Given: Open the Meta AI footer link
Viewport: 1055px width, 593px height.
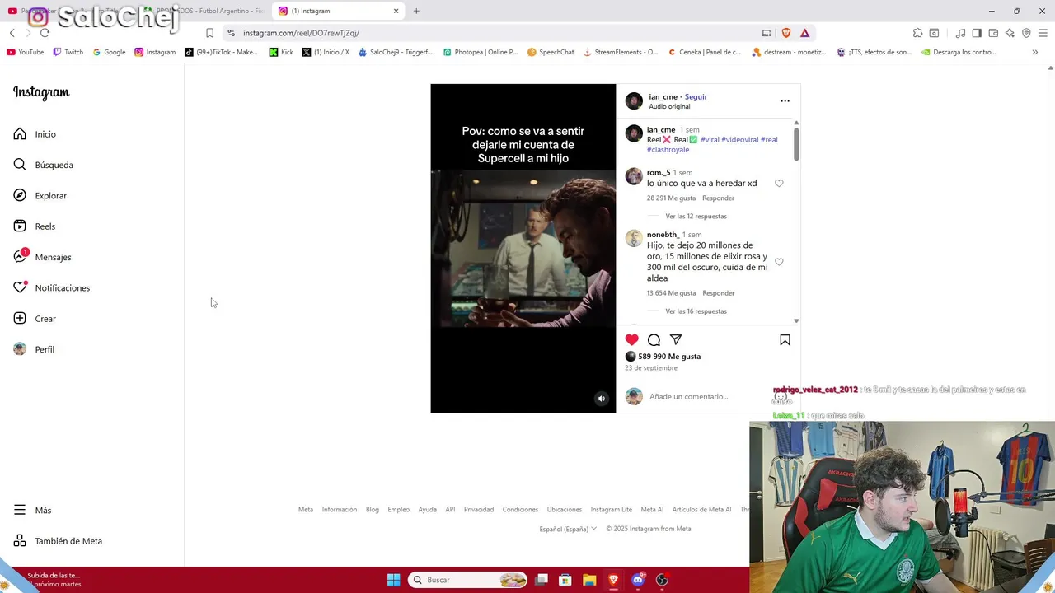Looking at the screenshot, I should click(652, 510).
